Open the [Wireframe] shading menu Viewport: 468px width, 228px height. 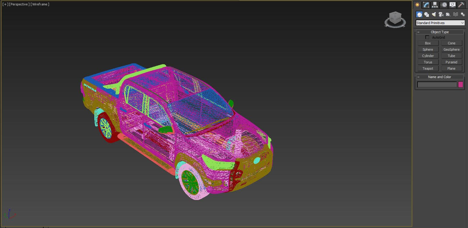pyautogui.click(x=40, y=4)
